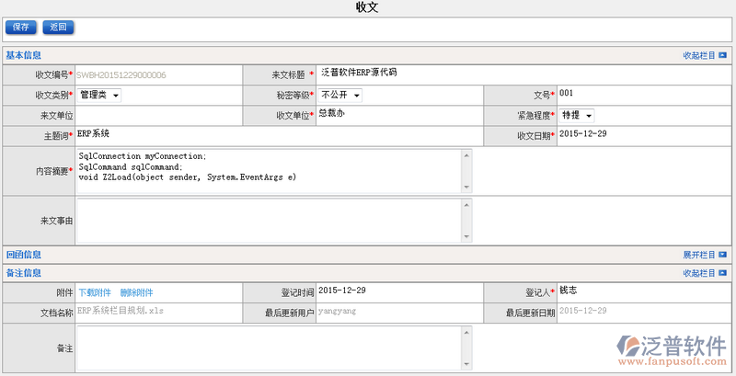Click the 内容摘要 scrollbar down arrow
Image resolution: width=736 pixels, height=376 pixels.
pos(466,188)
